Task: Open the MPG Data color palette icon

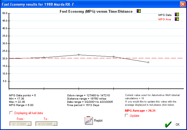Action: coord(177,15)
